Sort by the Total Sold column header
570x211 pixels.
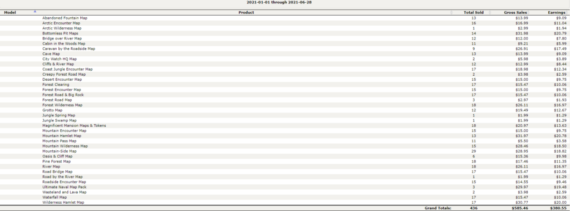[x=474, y=12]
